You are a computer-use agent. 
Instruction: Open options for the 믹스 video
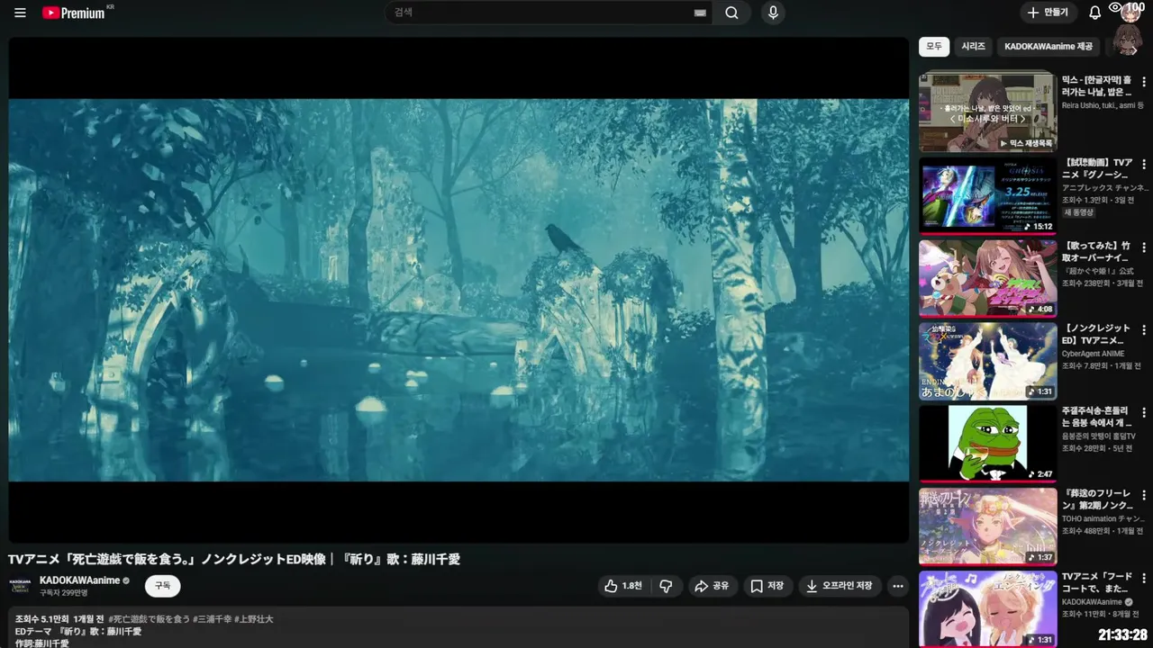click(x=1144, y=82)
